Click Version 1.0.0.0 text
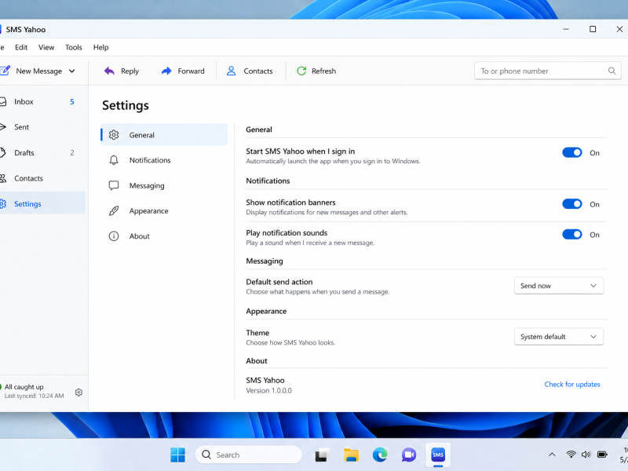Screen dimensions: 628x471 (268, 390)
